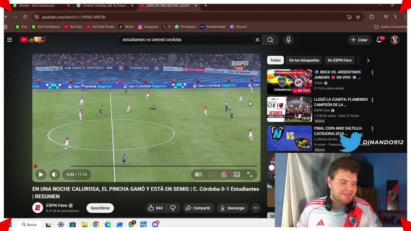This screenshot has height=231, width=411.
Task: Open the Instagram bookmark
Action: click(x=148, y=27)
